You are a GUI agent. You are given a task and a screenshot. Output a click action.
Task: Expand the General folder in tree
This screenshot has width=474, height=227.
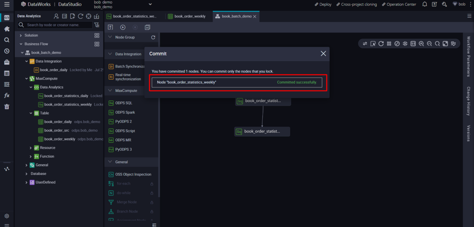(26, 165)
